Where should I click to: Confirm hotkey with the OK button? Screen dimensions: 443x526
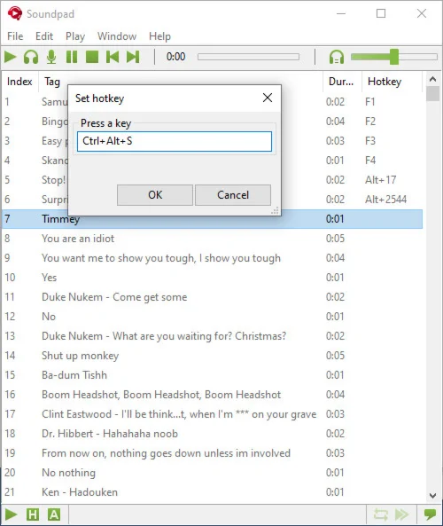coord(155,195)
